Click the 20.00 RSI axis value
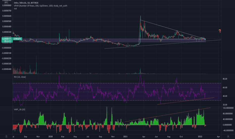This screenshot has width=235, height=139. click(225, 105)
